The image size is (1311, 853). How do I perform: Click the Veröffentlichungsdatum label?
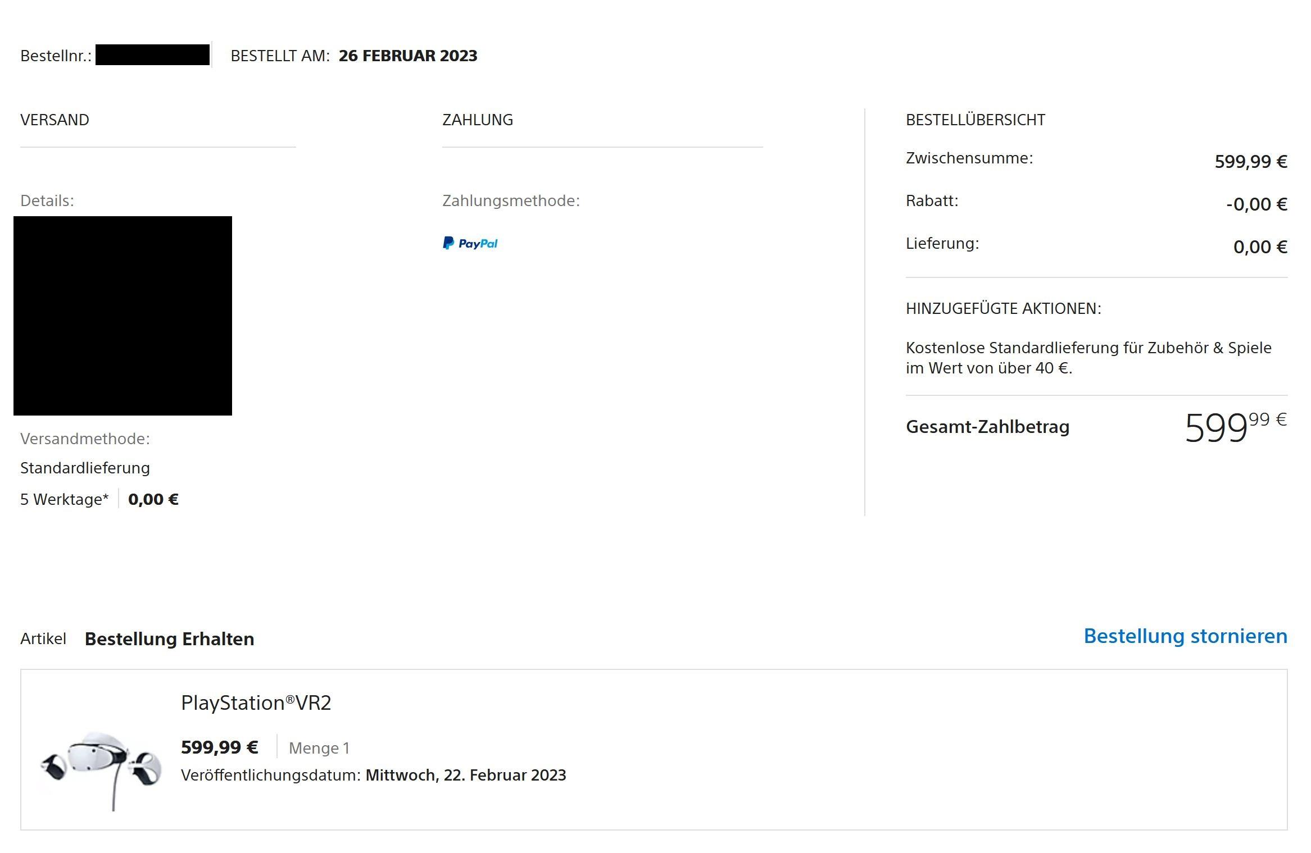point(270,775)
